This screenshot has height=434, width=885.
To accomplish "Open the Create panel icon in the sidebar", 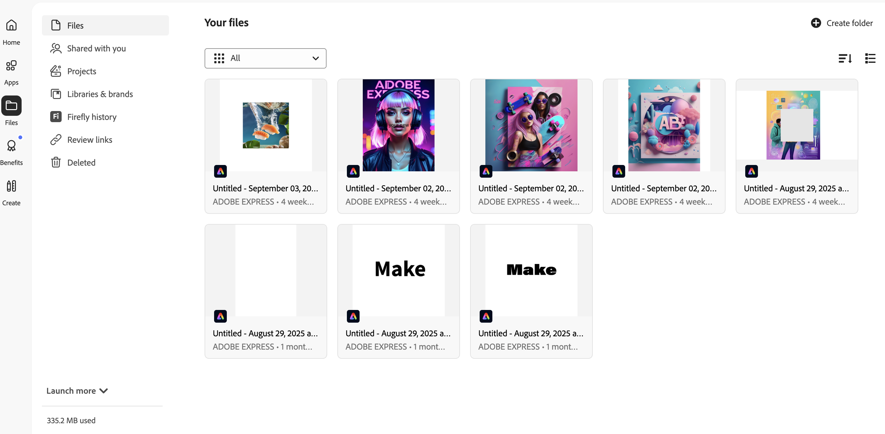I will coord(11,186).
